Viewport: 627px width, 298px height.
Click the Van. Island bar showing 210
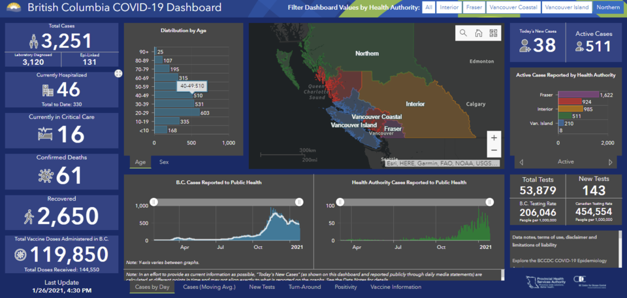pyautogui.click(x=561, y=123)
